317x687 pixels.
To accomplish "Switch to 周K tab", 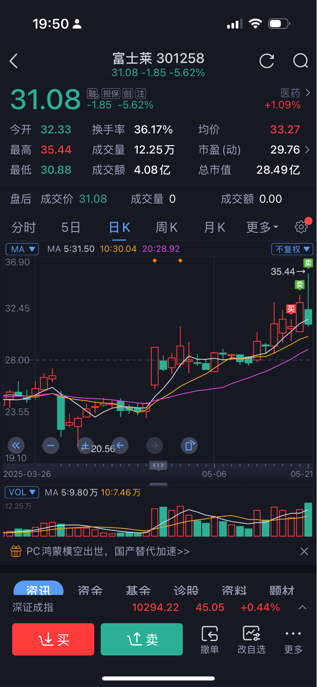I will point(167,227).
